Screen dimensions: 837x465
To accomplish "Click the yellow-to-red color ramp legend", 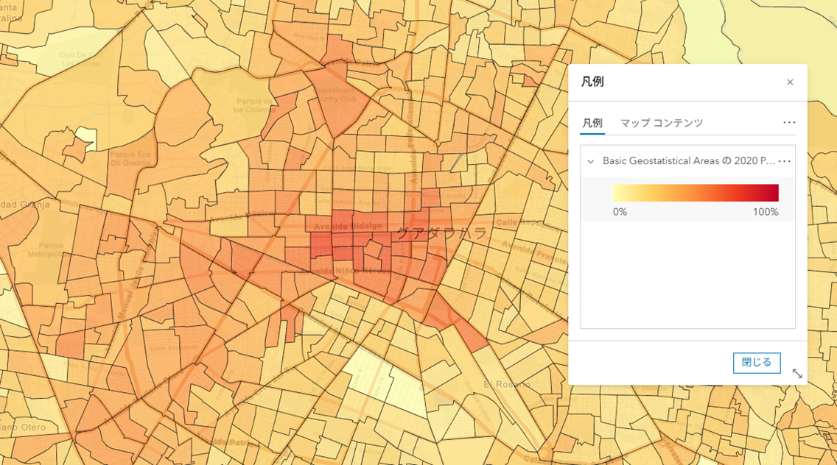I will (696, 193).
